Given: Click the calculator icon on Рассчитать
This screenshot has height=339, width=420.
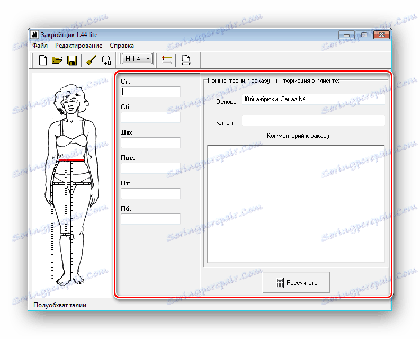Looking at the screenshot, I should (x=280, y=283).
